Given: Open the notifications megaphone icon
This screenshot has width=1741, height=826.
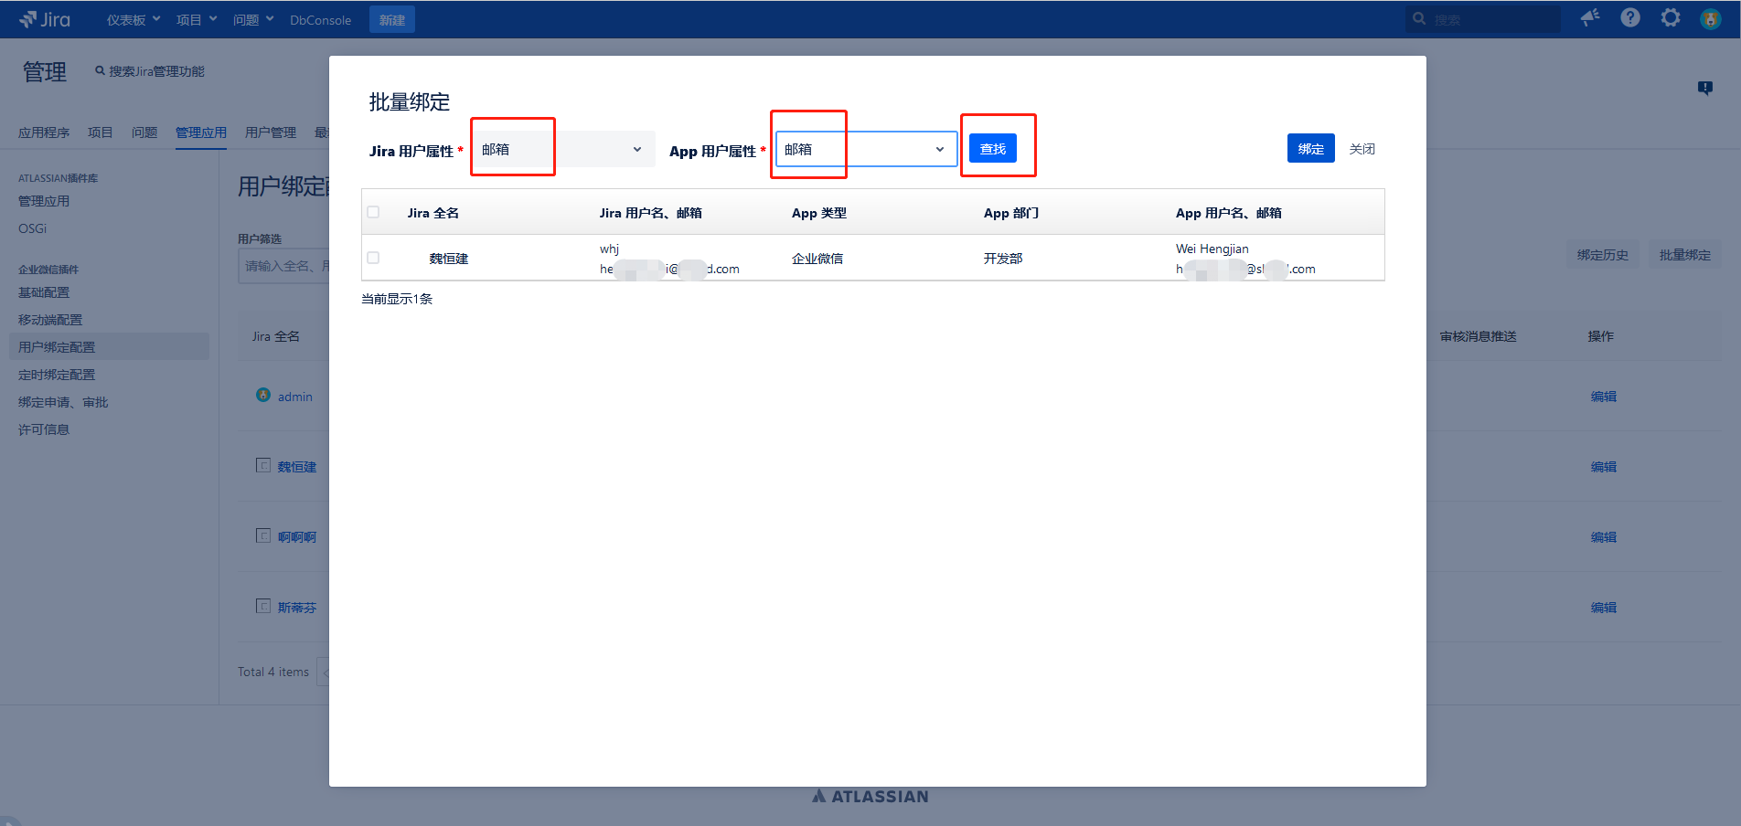Looking at the screenshot, I should [x=1590, y=18].
